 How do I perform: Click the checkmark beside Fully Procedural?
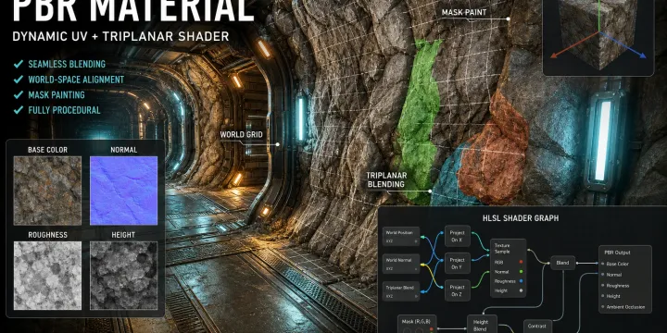coord(19,110)
